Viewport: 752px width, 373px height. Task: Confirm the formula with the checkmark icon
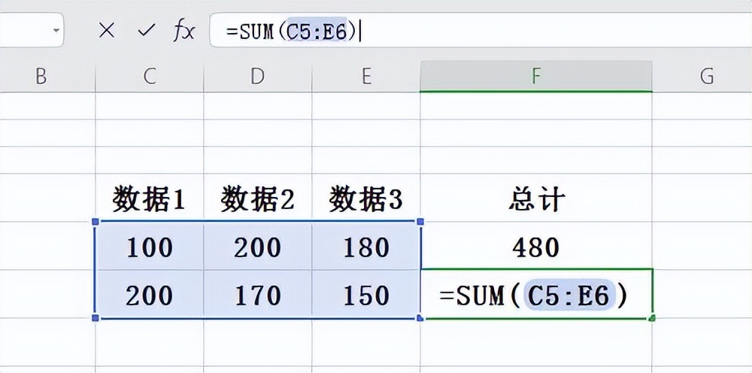(147, 31)
